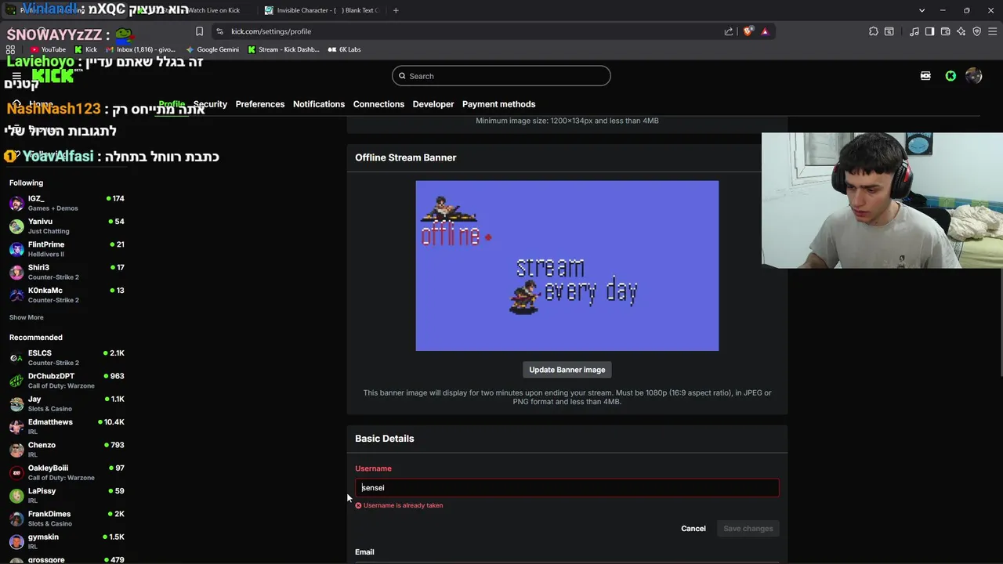The height and width of the screenshot is (564, 1003).
Task: Open the Leo AI sparkle icon
Action: coord(961,31)
